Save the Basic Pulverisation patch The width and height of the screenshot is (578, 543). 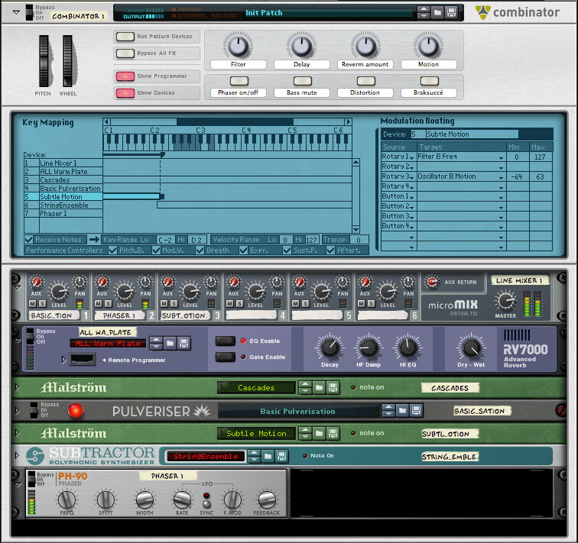pyautogui.click(x=415, y=411)
